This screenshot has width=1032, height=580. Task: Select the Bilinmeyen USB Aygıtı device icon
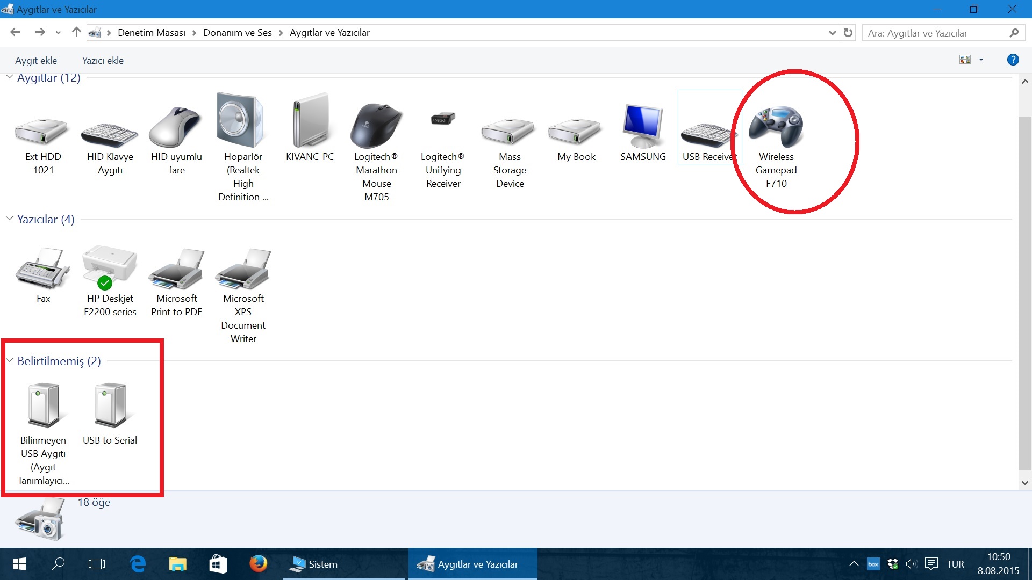tap(44, 405)
